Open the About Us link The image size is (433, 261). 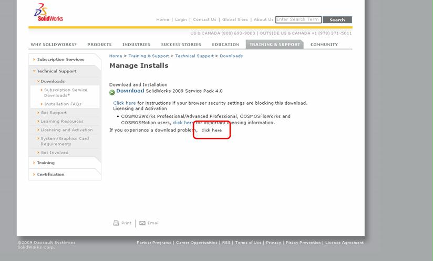pyautogui.click(x=263, y=19)
